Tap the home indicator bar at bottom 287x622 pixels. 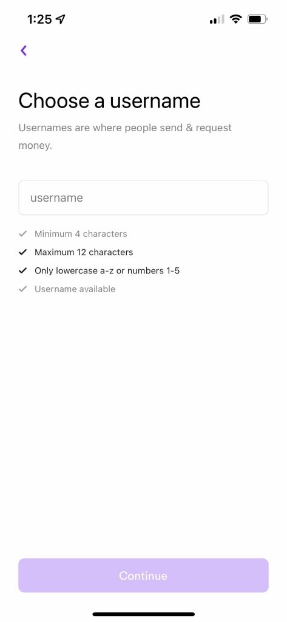coord(143,614)
